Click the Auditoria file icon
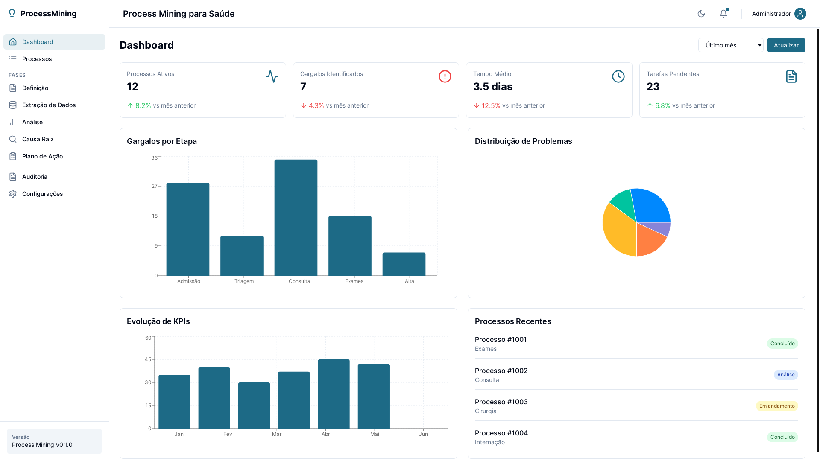 (13, 177)
